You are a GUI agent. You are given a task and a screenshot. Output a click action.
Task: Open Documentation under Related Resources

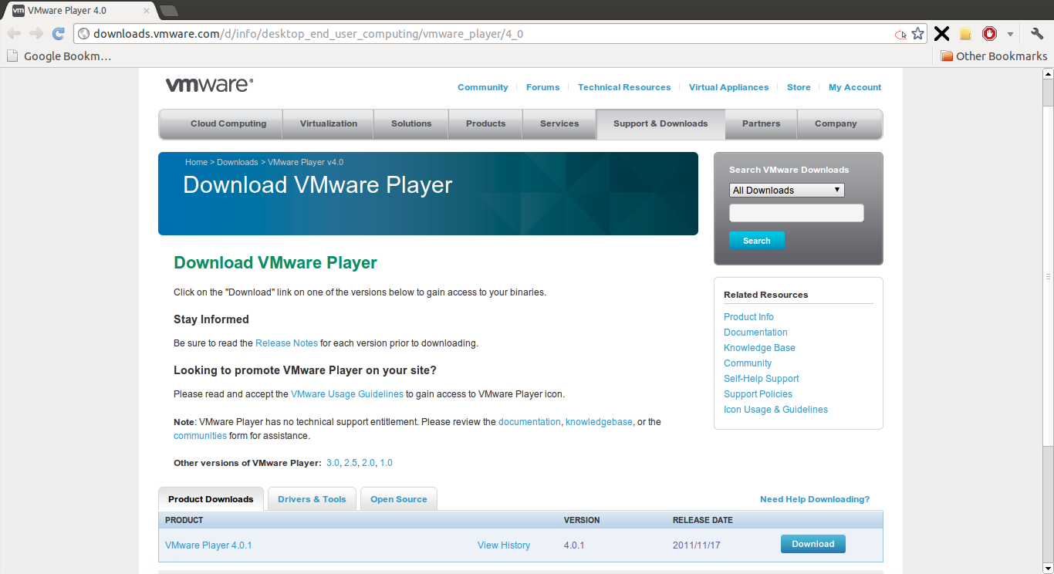tap(755, 333)
